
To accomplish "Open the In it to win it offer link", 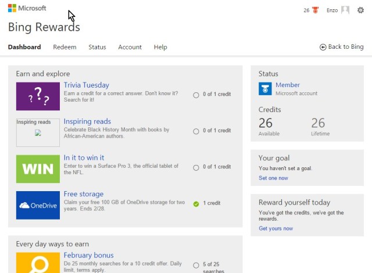I will [84, 157].
